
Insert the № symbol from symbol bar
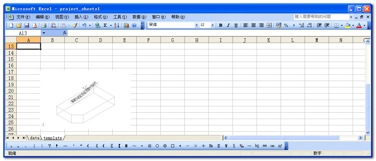pos(211,146)
